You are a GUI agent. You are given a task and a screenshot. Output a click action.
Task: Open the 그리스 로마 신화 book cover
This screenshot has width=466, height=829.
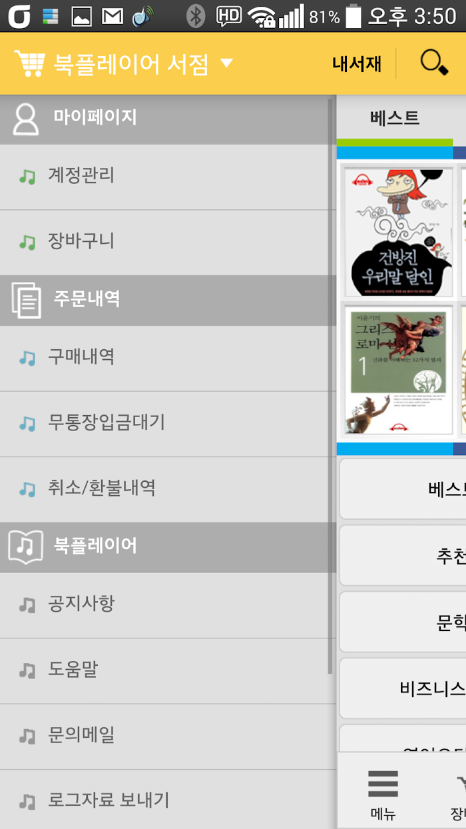397,371
